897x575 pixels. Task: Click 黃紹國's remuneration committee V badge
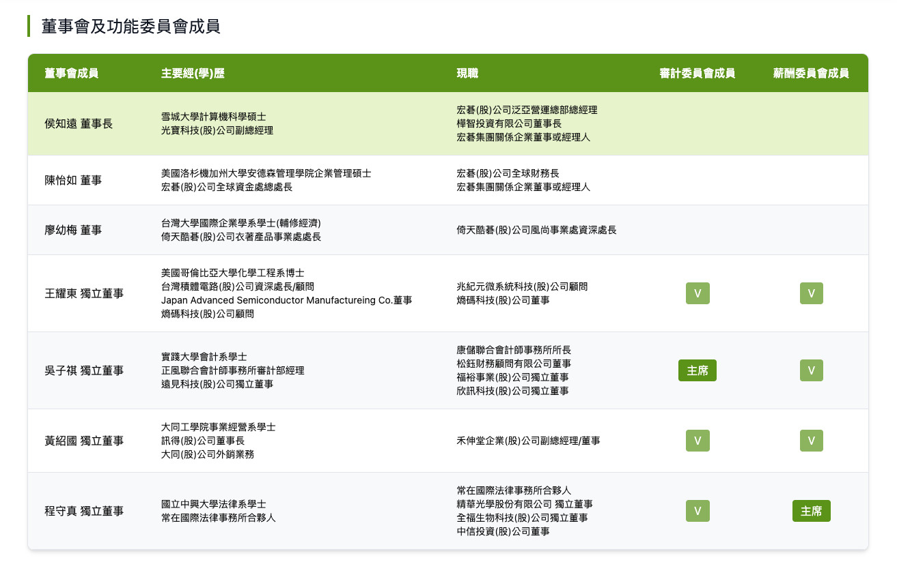(812, 441)
